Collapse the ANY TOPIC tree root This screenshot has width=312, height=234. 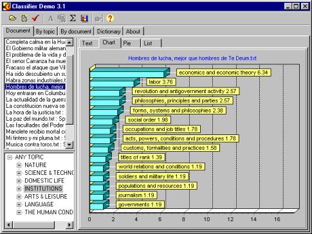coord(10,157)
